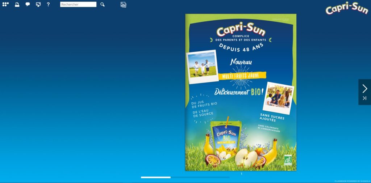Open the image gallery icon
Viewport: 371px width, 183px height.
point(123,5)
